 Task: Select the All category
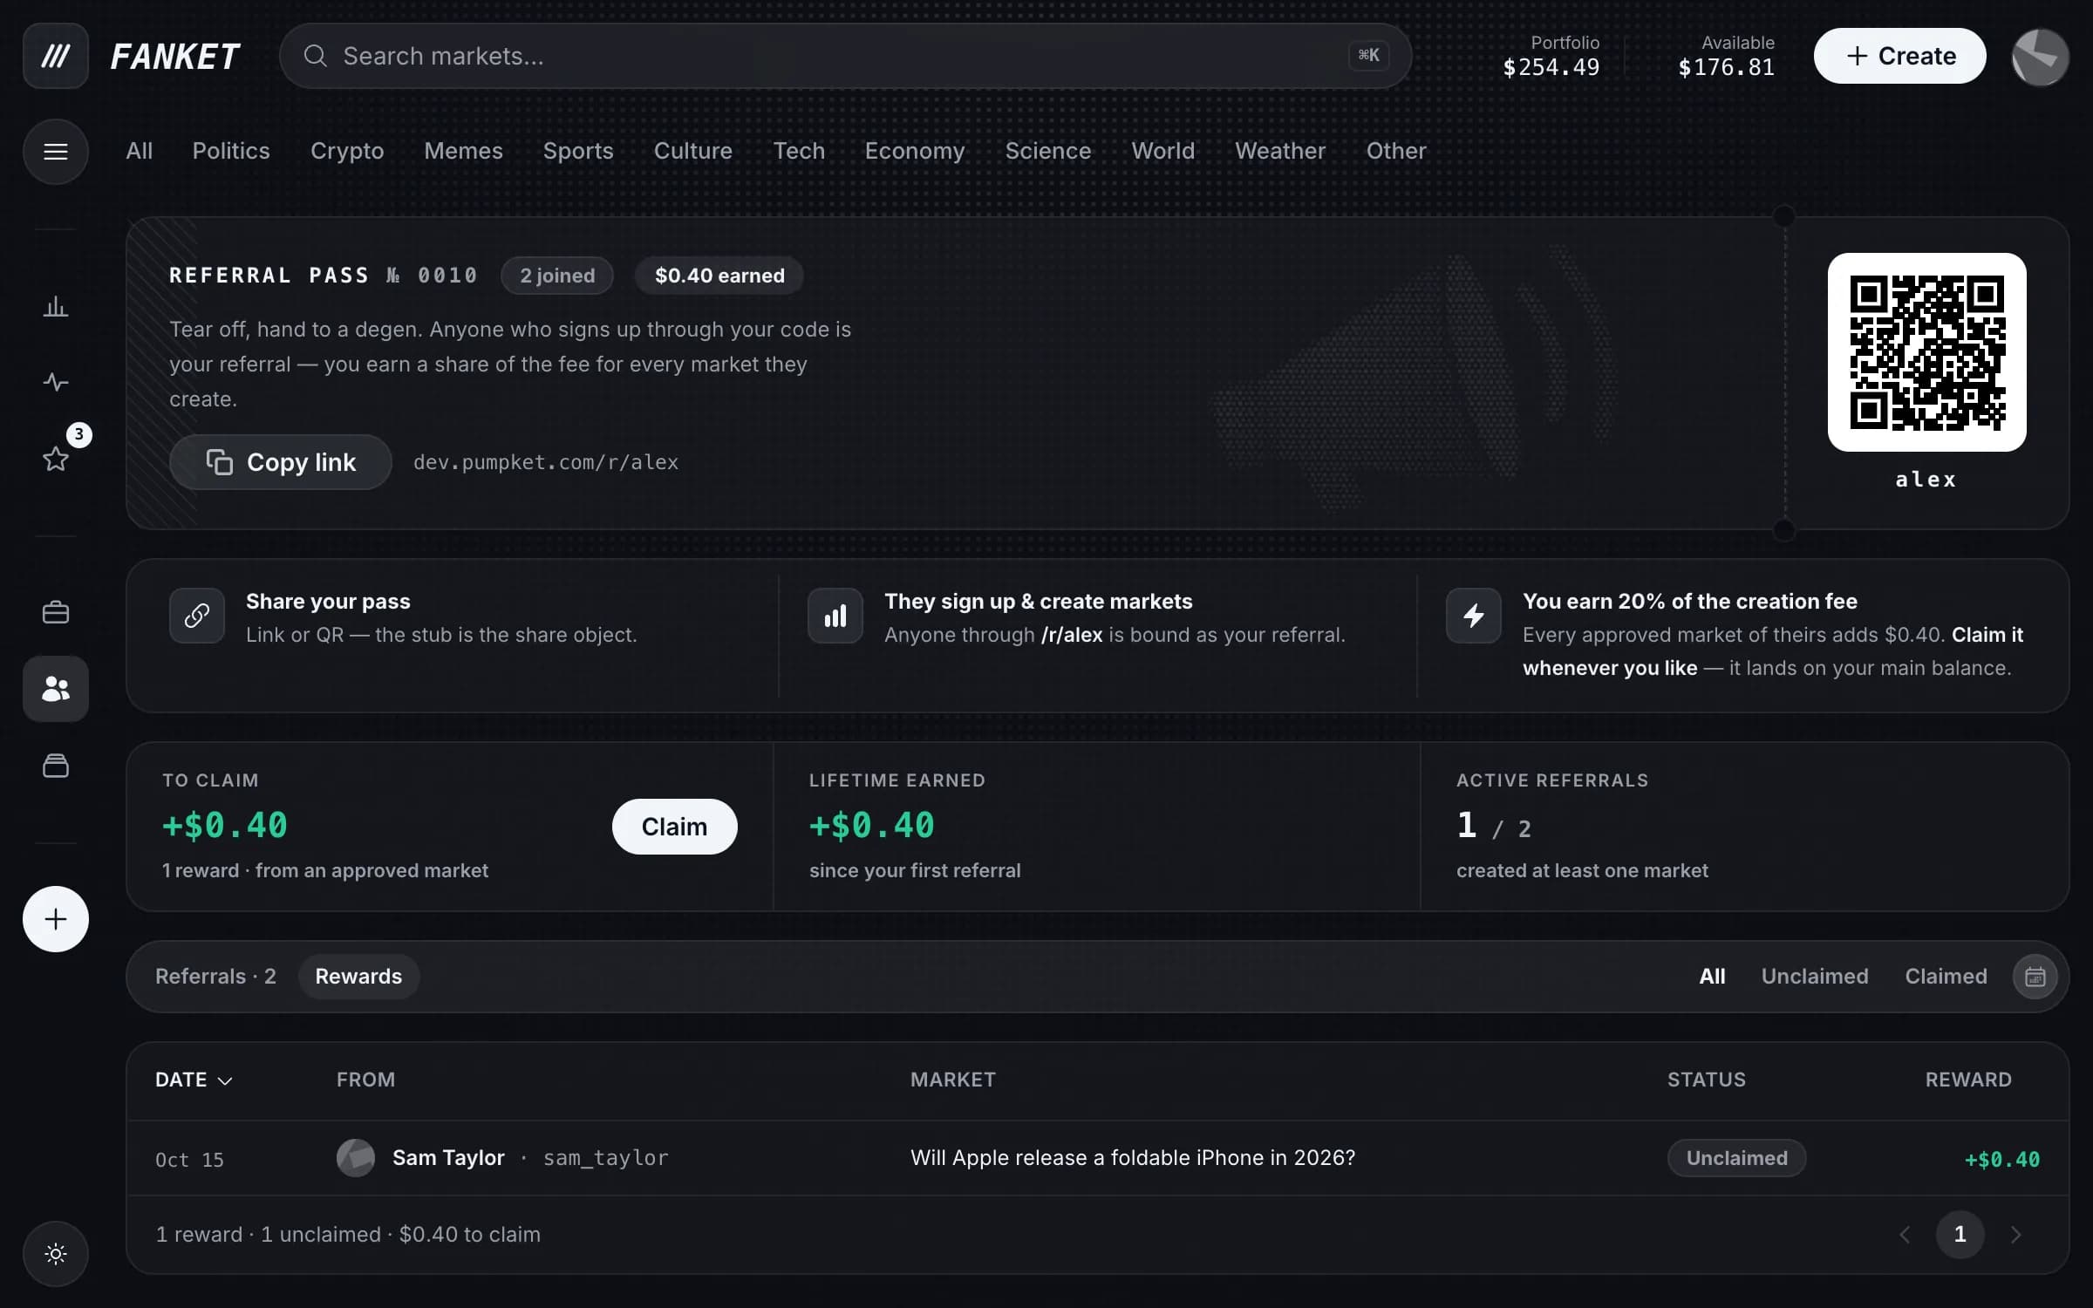point(140,151)
